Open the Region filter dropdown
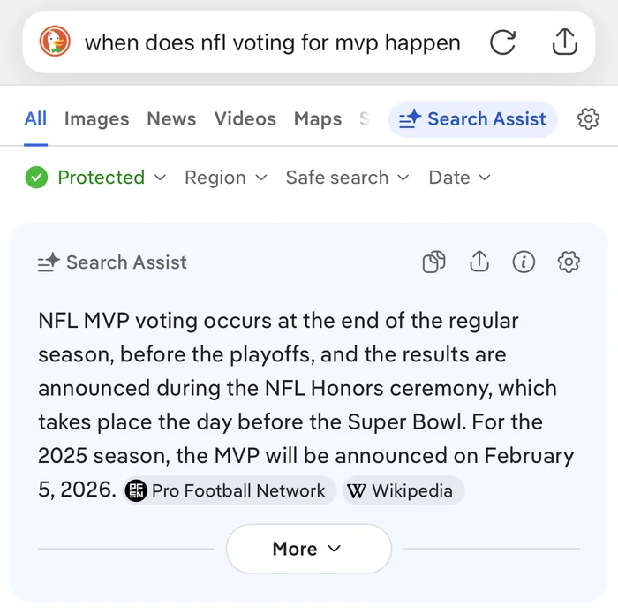The width and height of the screenshot is (618, 615). point(225,178)
